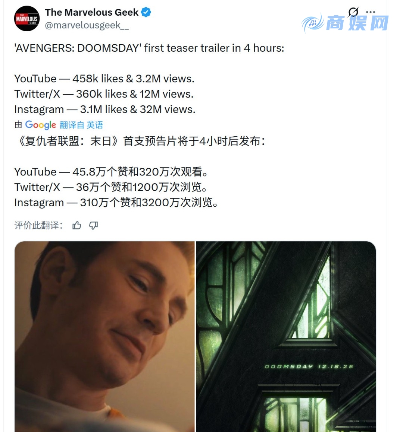
Task: Click the blue verified badge
Action: [146, 12]
